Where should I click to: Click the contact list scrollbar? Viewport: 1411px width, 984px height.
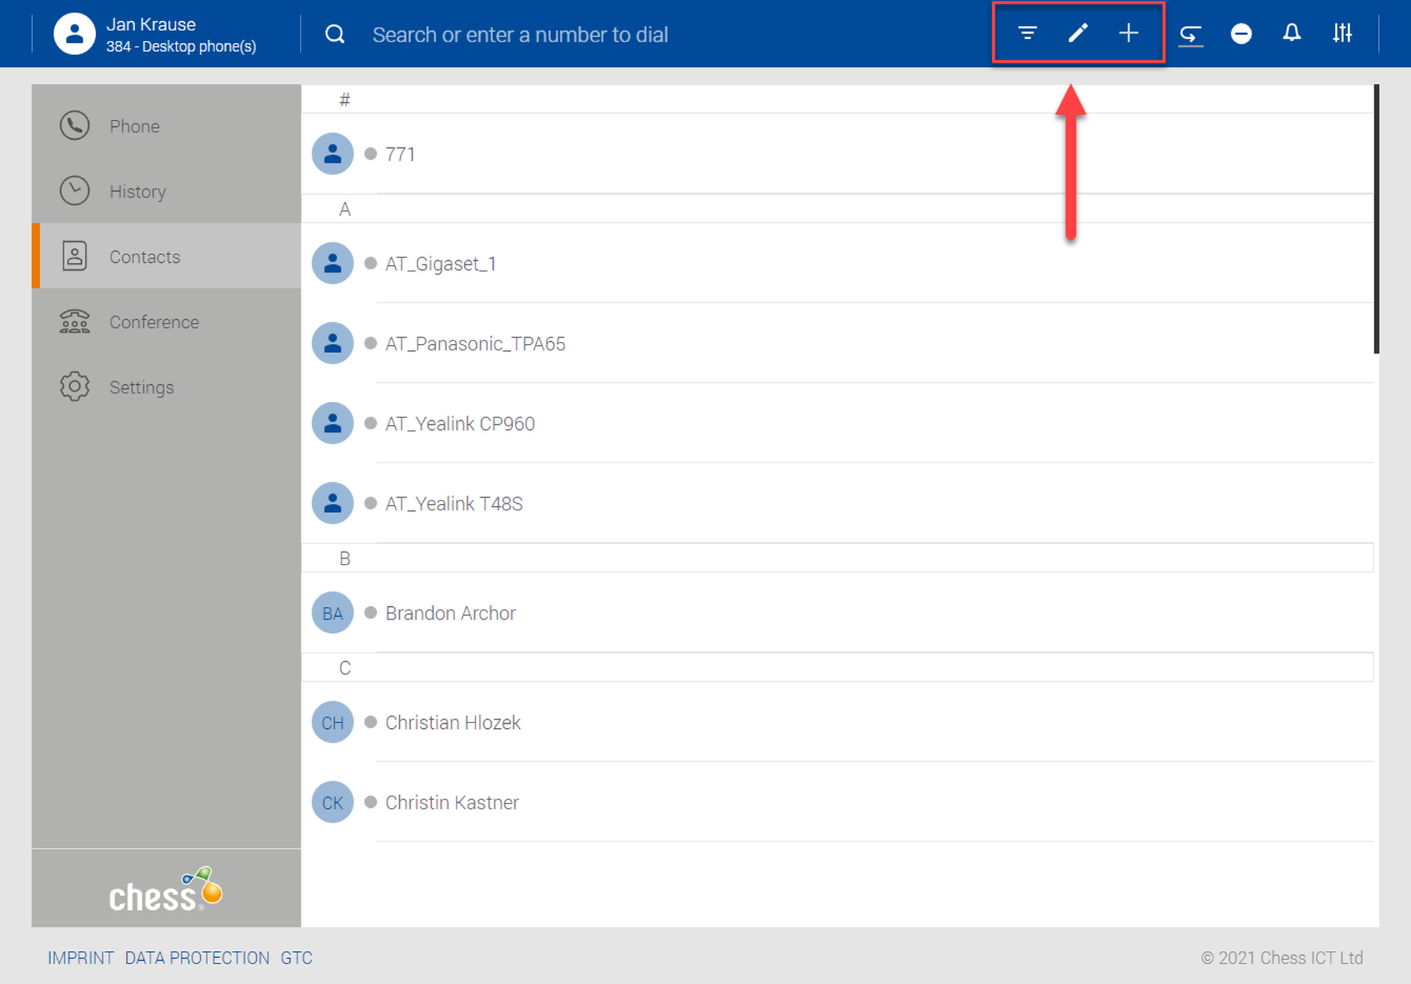pyautogui.click(x=1376, y=219)
